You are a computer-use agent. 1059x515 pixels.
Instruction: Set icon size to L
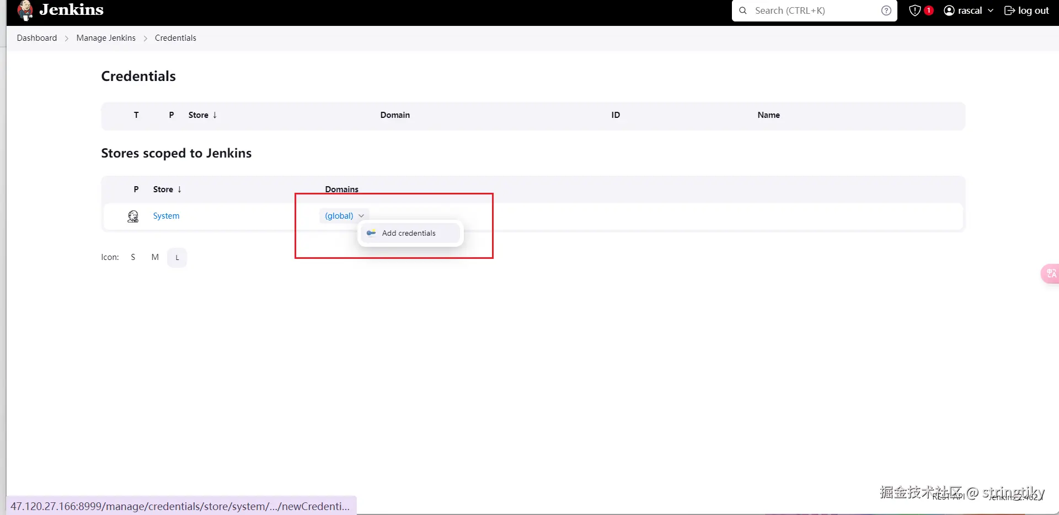point(177,258)
